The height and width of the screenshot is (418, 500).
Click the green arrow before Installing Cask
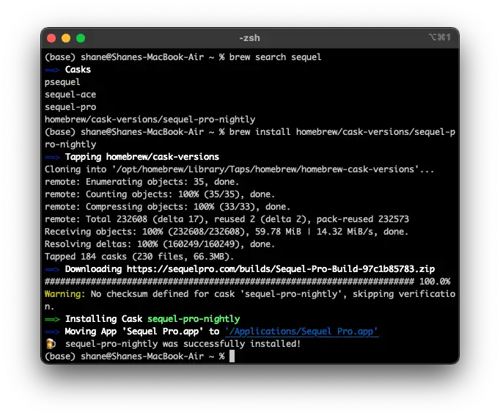point(52,319)
